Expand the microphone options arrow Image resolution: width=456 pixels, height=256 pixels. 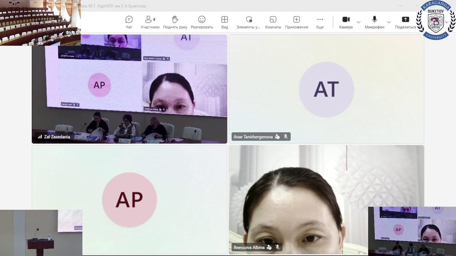pos(389,22)
